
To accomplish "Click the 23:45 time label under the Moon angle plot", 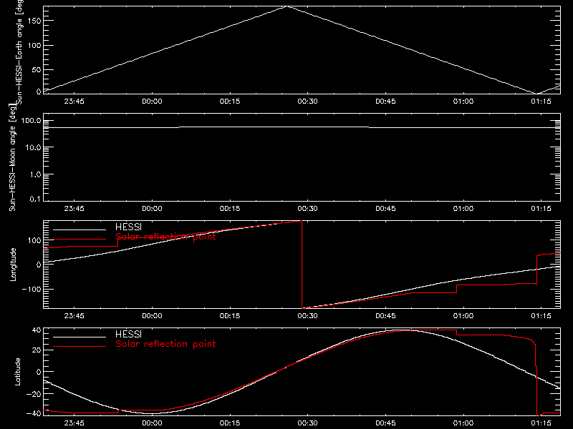I will coord(74,208).
